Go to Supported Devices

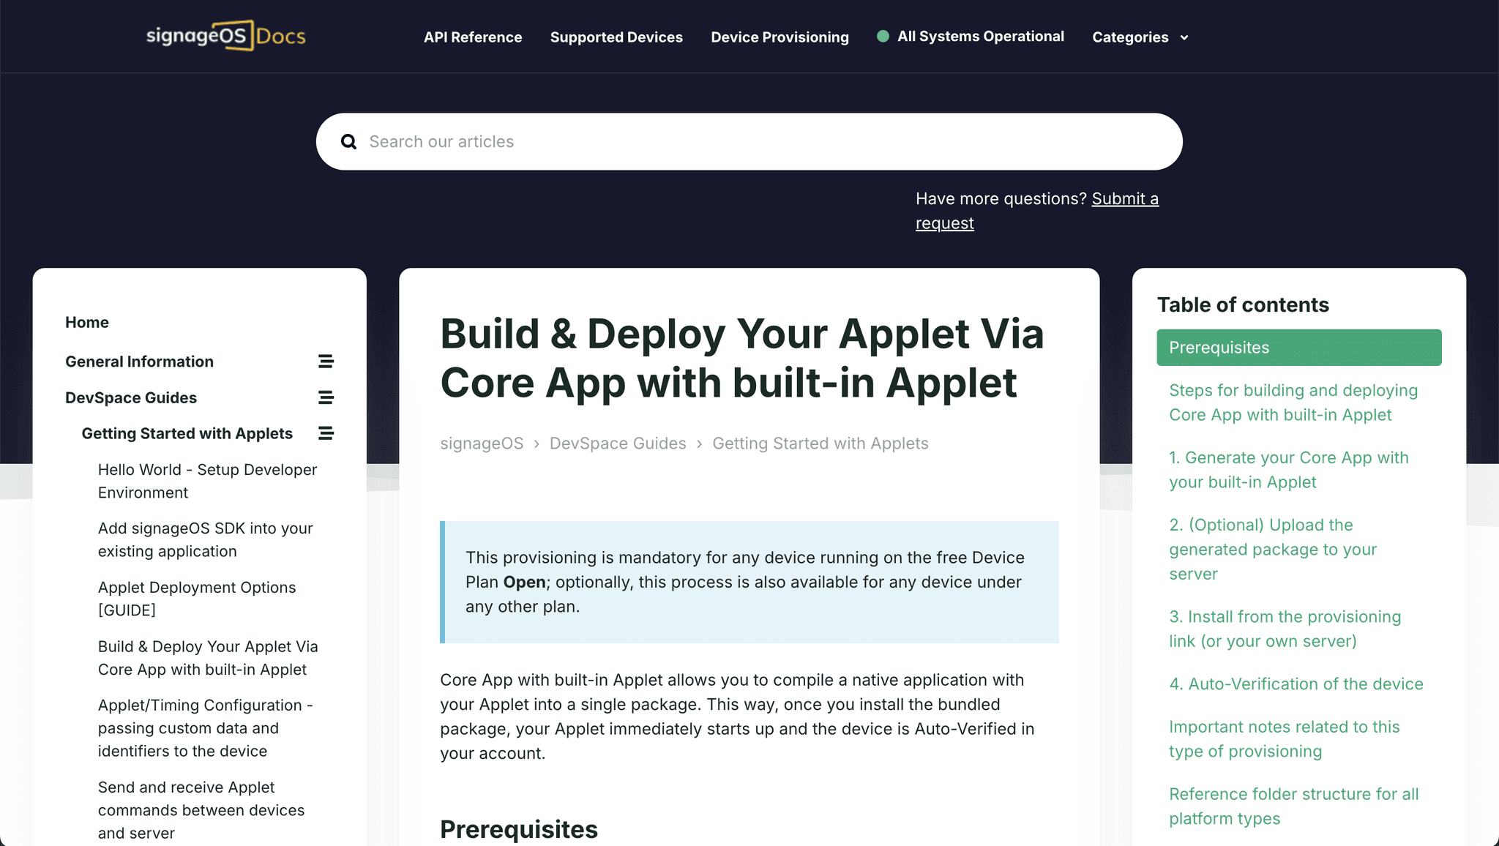616,37
